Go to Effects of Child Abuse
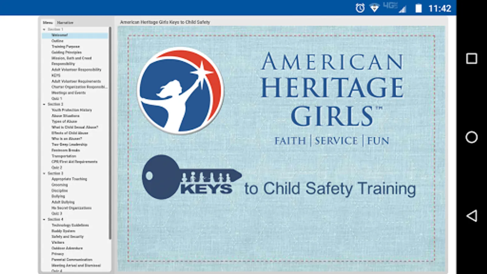The image size is (487, 274). pyautogui.click(x=70, y=133)
